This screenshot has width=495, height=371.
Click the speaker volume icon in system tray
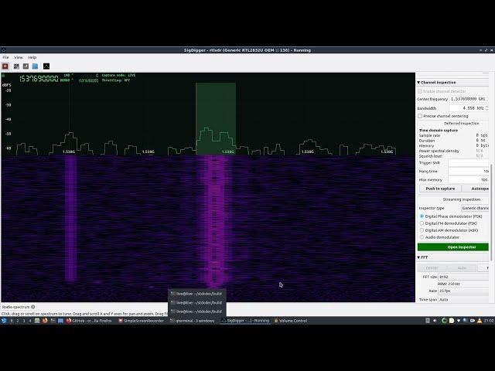point(435,321)
